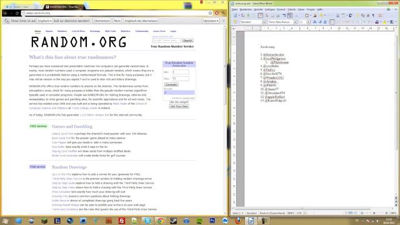Click Writer zoom slider in status bar
The image size is (400, 225).
click(374, 212)
